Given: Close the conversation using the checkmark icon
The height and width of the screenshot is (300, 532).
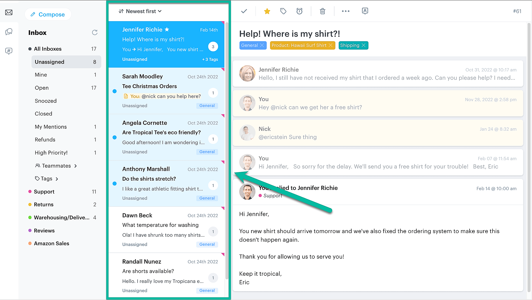Looking at the screenshot, I should pyautogui.click(x=244, y=11).
